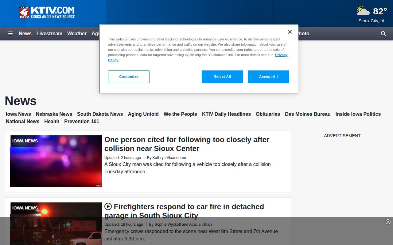This screenshot has height=245, width=393.
Task: Open the Privacy Policy link
Action: (281, 55)
